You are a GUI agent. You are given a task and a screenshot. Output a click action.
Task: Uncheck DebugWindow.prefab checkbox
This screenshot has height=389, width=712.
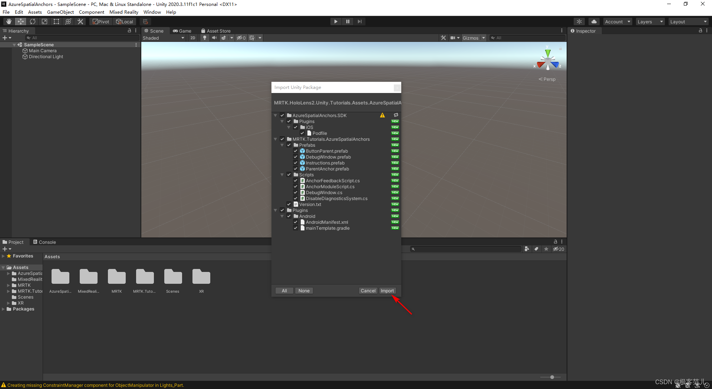296,157
